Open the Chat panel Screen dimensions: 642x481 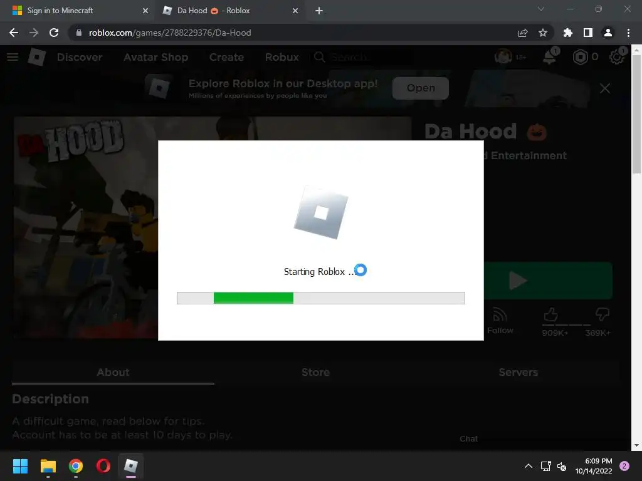(x=468, y=439)
